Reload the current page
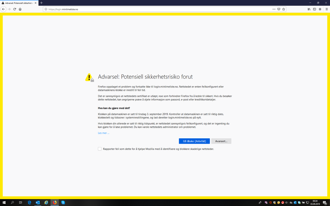This screenshot has width=330, height=206. 15,9
